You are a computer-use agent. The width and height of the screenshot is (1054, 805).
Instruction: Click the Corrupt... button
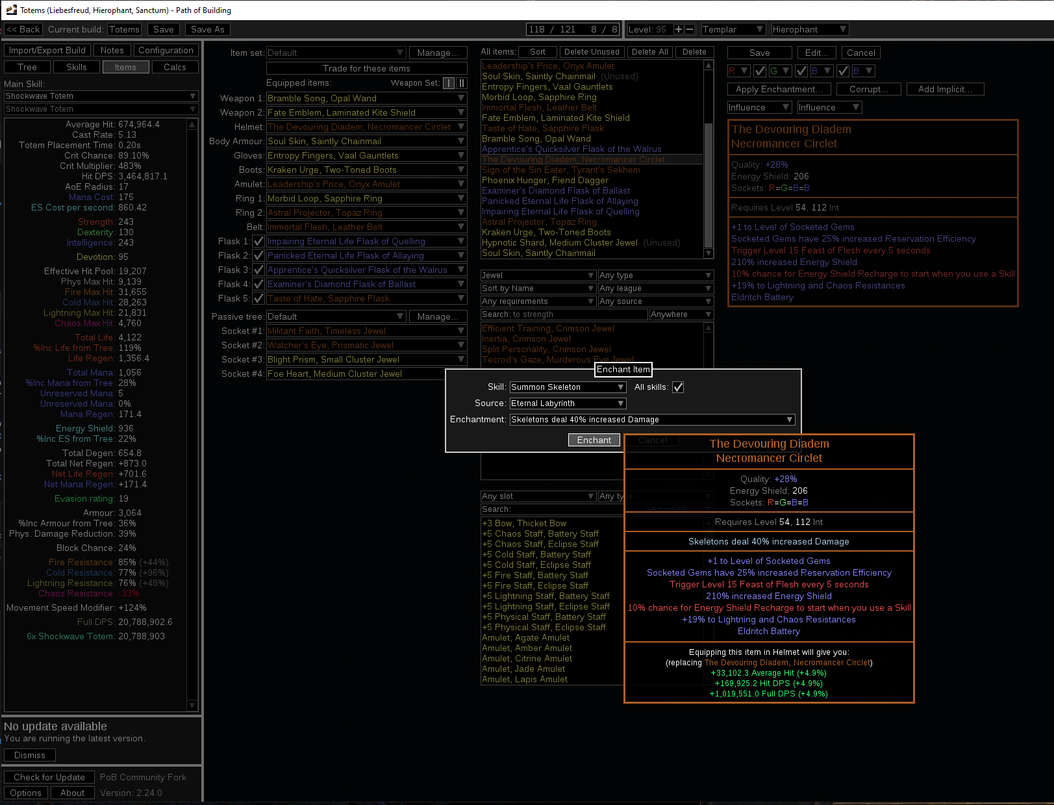coord(869,89)
